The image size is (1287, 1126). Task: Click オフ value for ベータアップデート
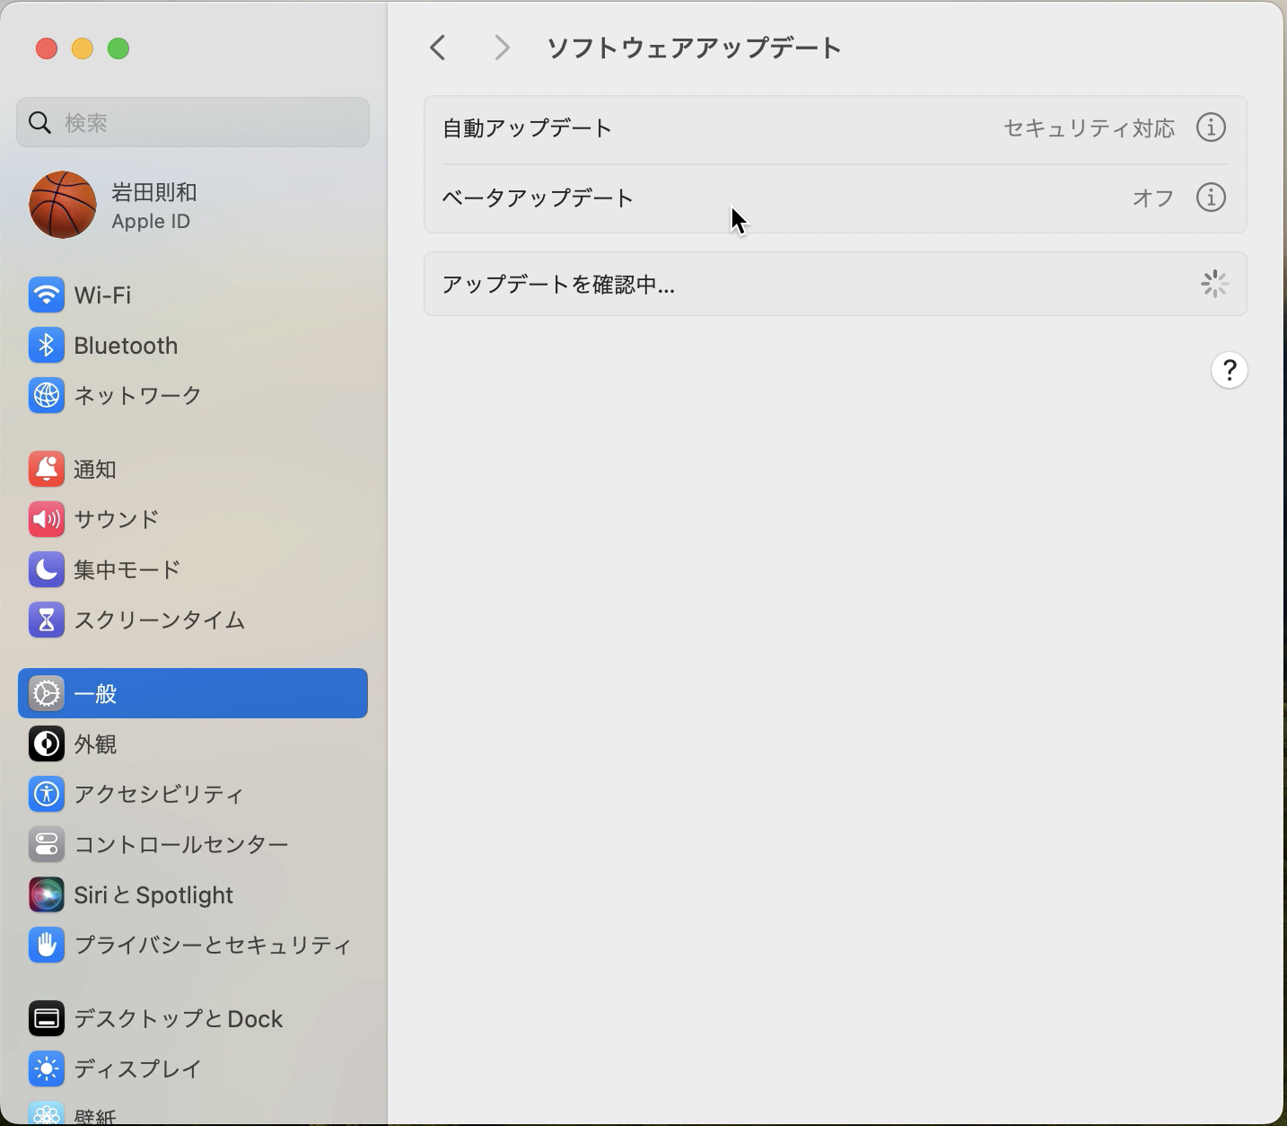[x=1153, y=198]
